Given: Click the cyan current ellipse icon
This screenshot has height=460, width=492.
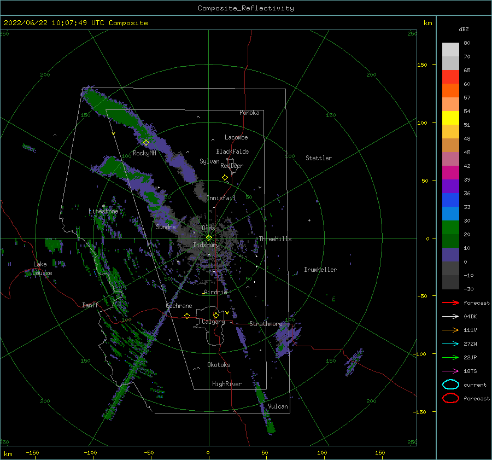Looking at the screenshot, I should (x=450, y=385).
